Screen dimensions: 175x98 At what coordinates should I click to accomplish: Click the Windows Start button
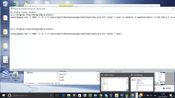4,95
